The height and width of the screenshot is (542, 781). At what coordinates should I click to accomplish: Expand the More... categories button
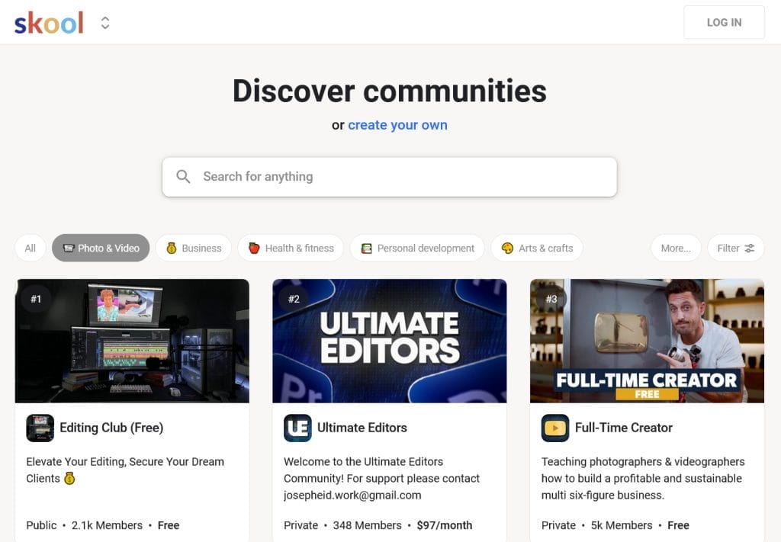tap(676, 248)
